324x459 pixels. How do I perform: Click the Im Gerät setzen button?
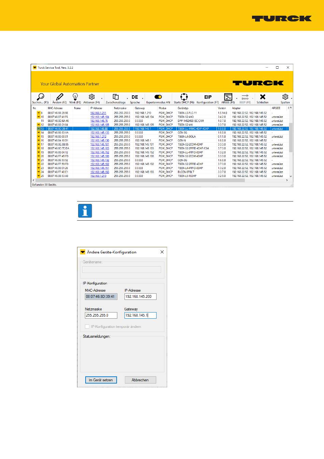click(101, 380)
